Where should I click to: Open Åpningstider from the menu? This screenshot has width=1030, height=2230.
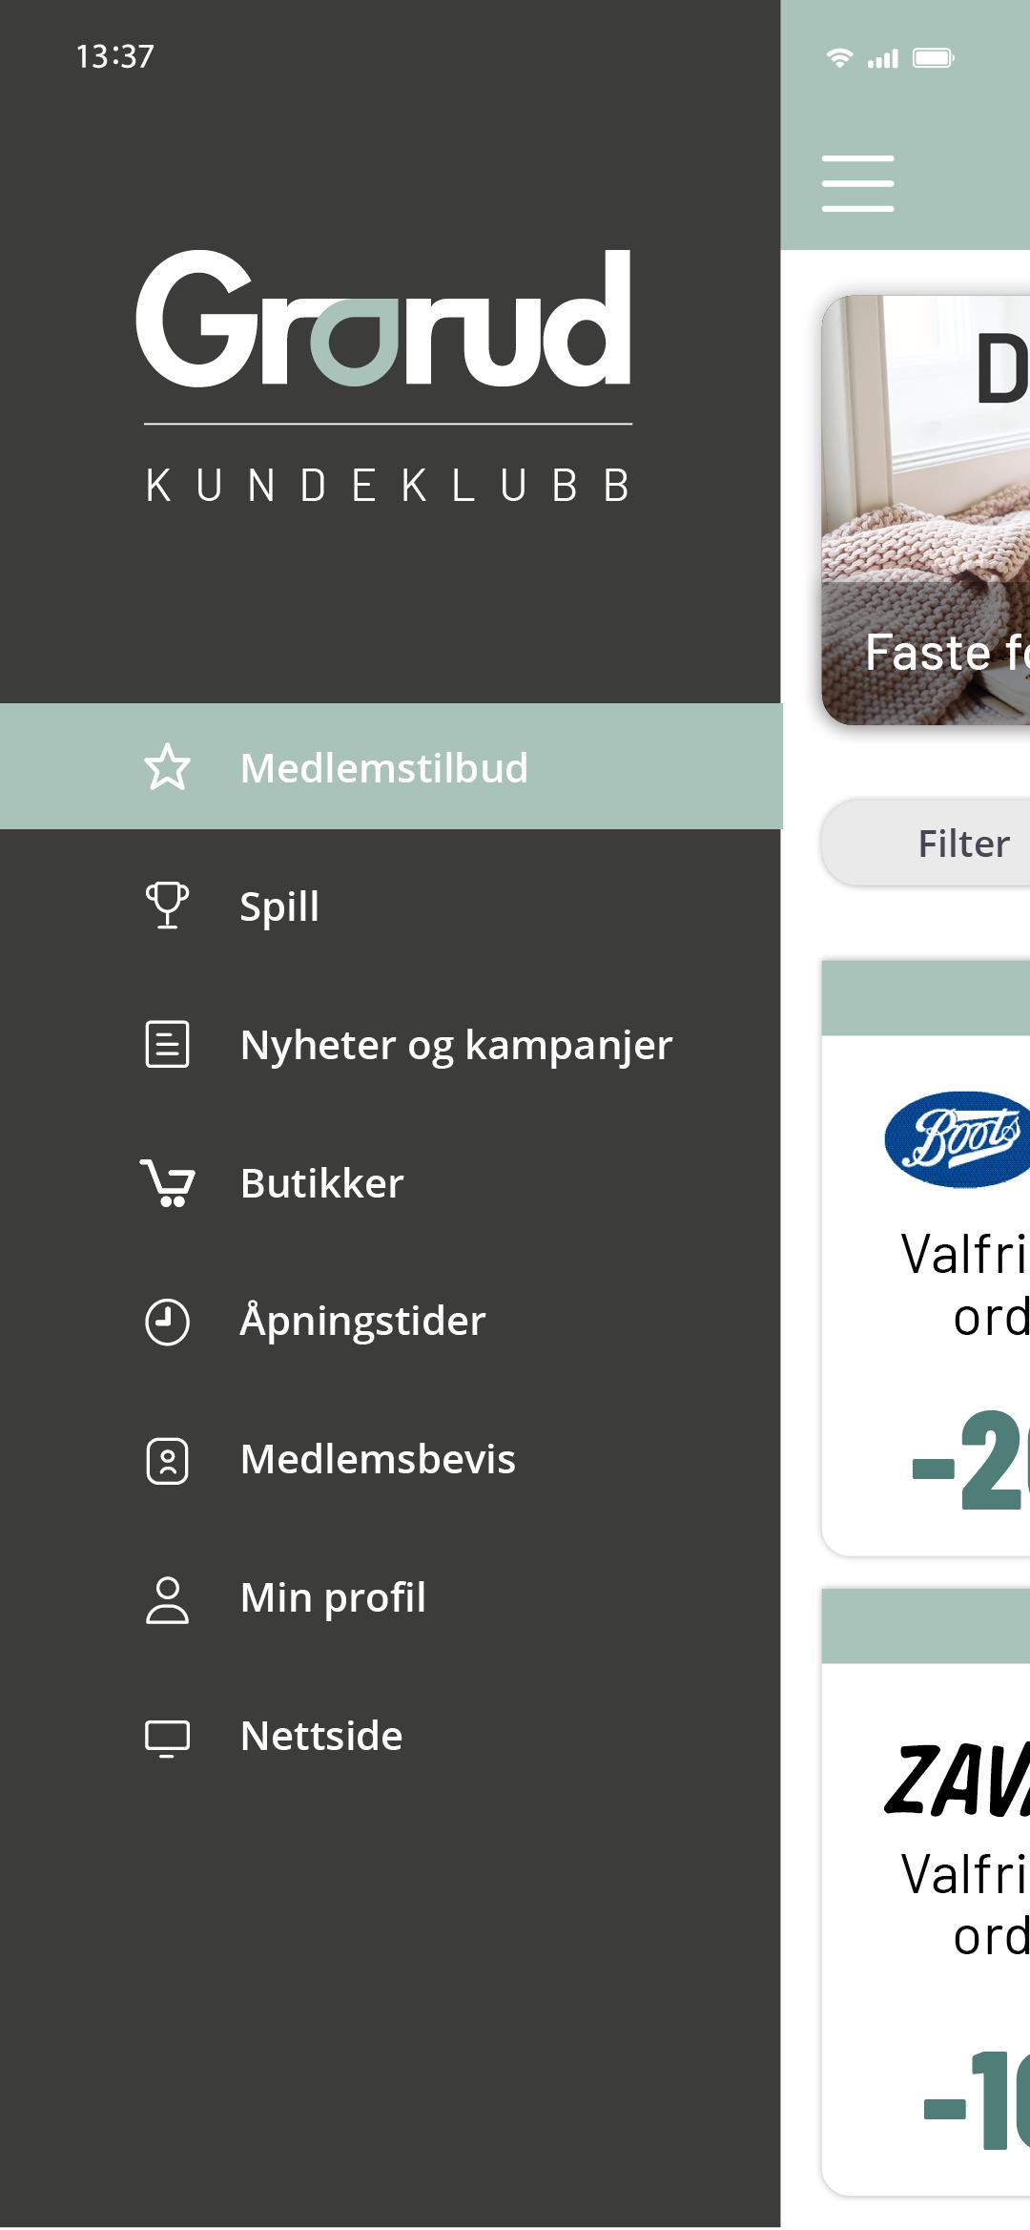coord(362,1322)
